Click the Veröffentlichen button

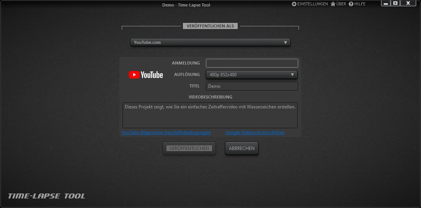tap(189, 148)
